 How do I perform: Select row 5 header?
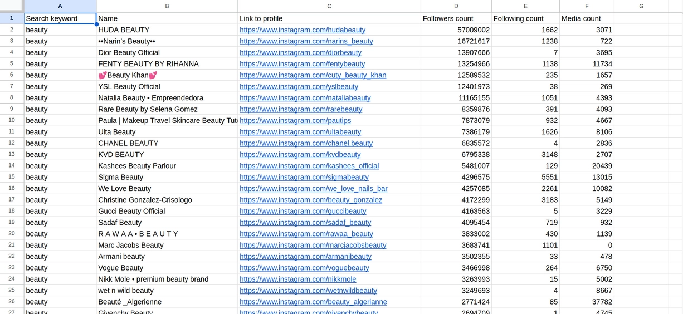pyautogui.click(x=12, y=63)
